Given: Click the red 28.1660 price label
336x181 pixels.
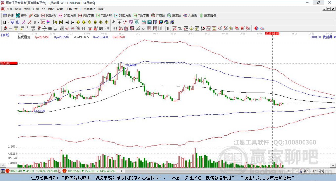Looking at the screenshot, I should (x=9, y=63).
